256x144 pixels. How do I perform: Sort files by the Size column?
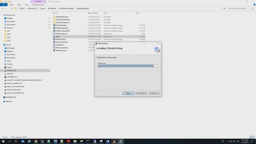point(138,13)
